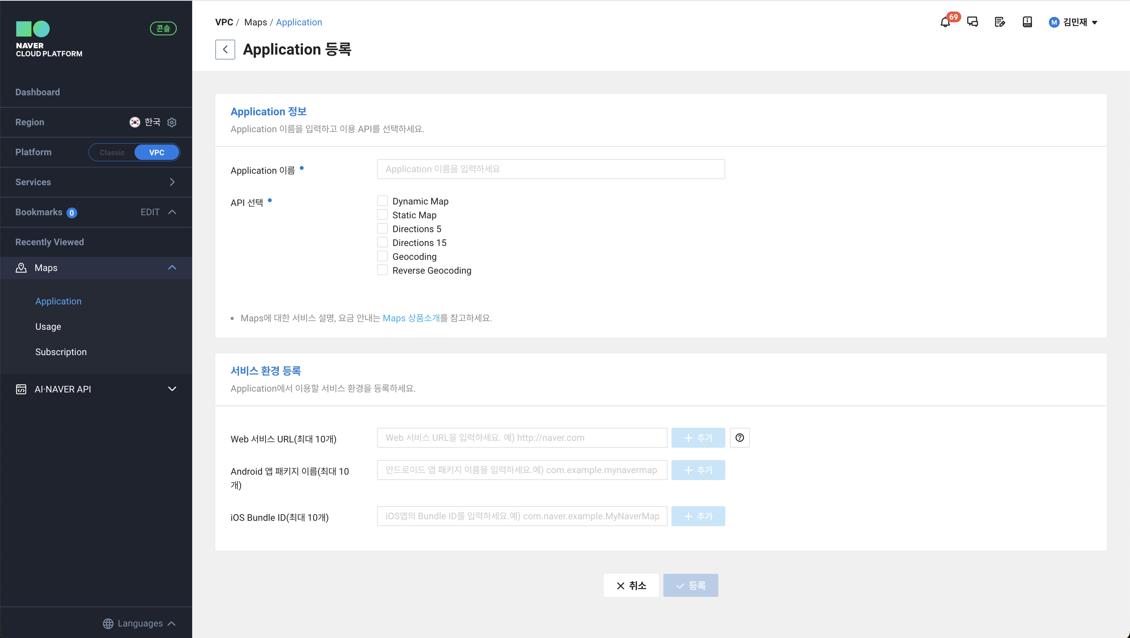This screenshot has height=638, width=1130.
Task: Click the chat support icon in header
Action: (x=972, y=22)
